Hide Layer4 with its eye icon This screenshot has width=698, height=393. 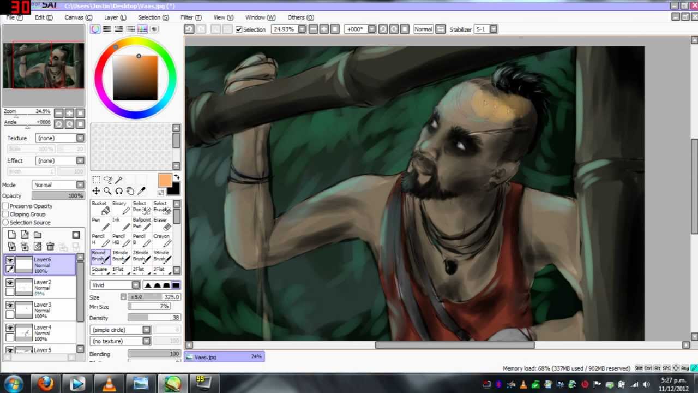pyautogui.click(x=10, y=328)
